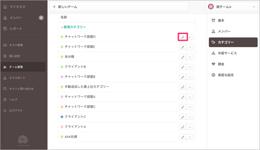
Task: Edit クライアントC with its pencil icon
Action: [x=183, y=117]
